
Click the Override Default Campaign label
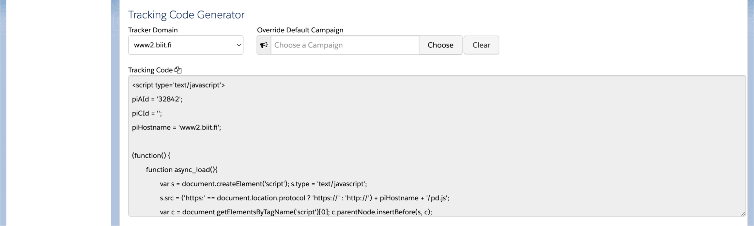pyautogui.click(x=300, y=30)
